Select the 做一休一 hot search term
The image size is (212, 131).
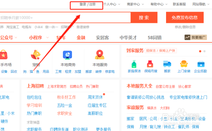click(x=52, y=27)
